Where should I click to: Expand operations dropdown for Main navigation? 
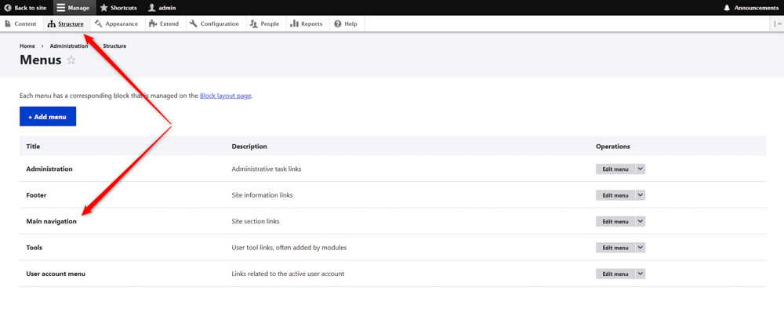point(640,221)
